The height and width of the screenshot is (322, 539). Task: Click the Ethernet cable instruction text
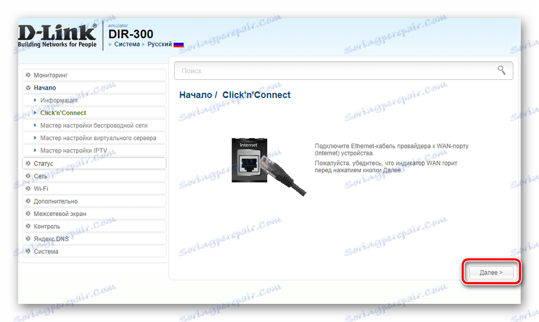[391, 150]
